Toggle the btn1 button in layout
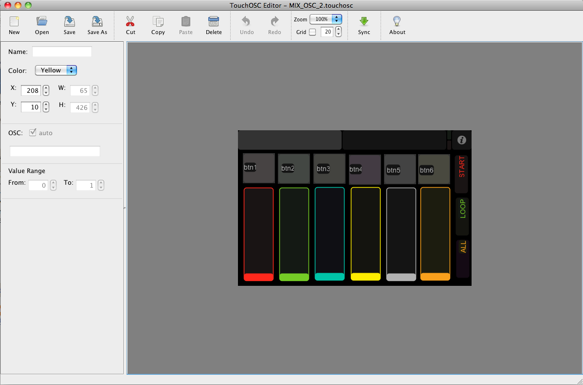The height and width of the screenshot is (385, 583). pos(258,168)
